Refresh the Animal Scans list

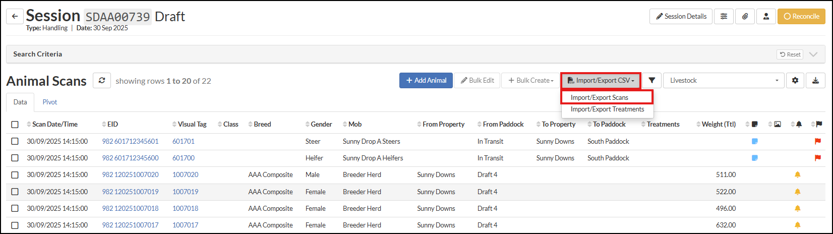coord(102,81)
